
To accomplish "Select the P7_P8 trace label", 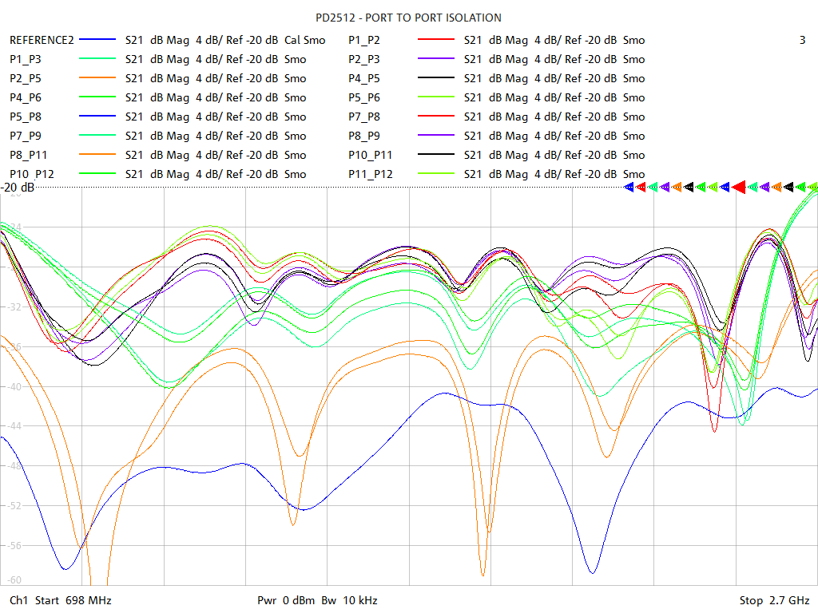I will click(x=364, y=117).
